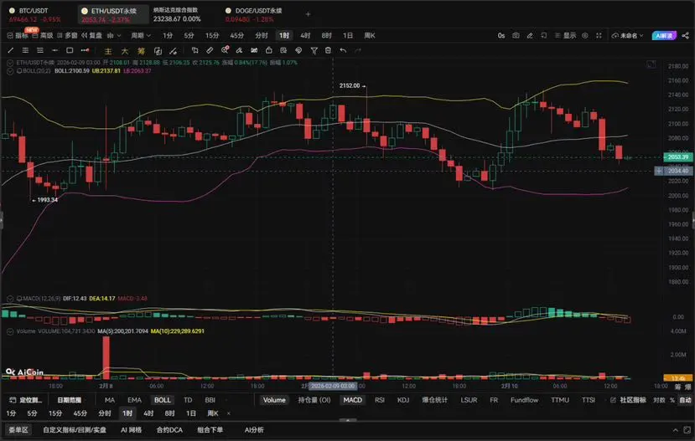This screenshot has height=441, width=695.
Task: Select the 周K interval in top bar
Action: [x=369, y=35]
